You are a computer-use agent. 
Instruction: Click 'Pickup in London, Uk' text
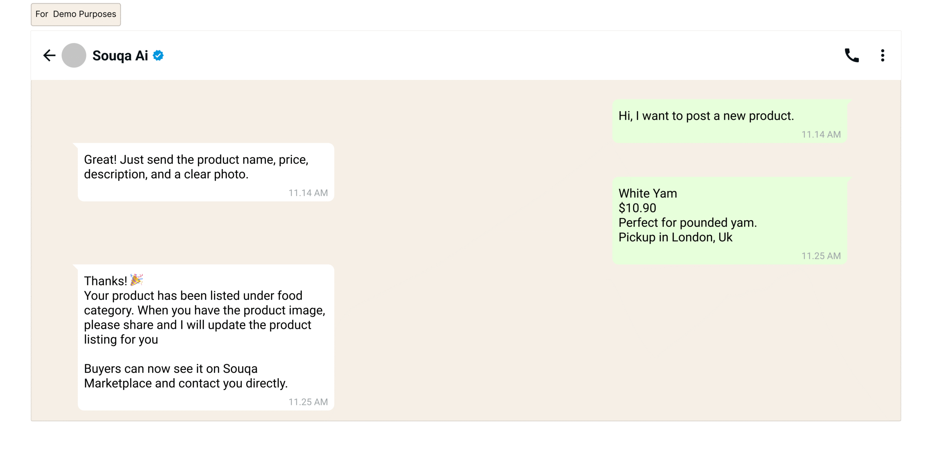tap(675, 237)
